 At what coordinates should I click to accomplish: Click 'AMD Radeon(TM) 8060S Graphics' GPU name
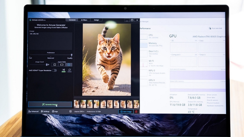(x=209, y=37)
